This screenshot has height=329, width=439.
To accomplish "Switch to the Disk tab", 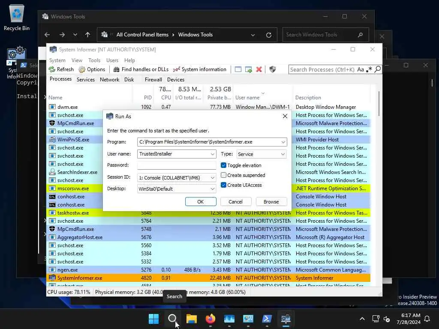I will tap(129, 80).
